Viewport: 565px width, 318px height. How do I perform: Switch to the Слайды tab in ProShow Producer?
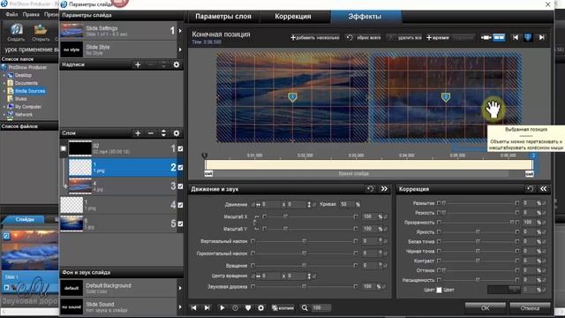pyautogui.click(x=25, y=219)
